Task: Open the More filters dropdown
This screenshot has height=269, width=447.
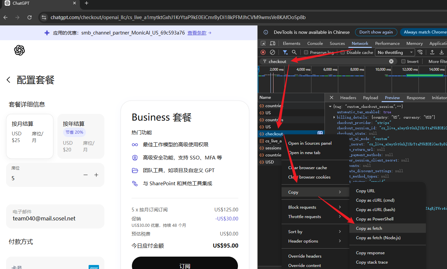Action: (438, 61)
